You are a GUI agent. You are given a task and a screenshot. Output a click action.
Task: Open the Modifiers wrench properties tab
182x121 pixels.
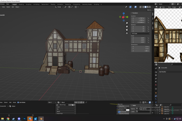[x=156, y=96]
